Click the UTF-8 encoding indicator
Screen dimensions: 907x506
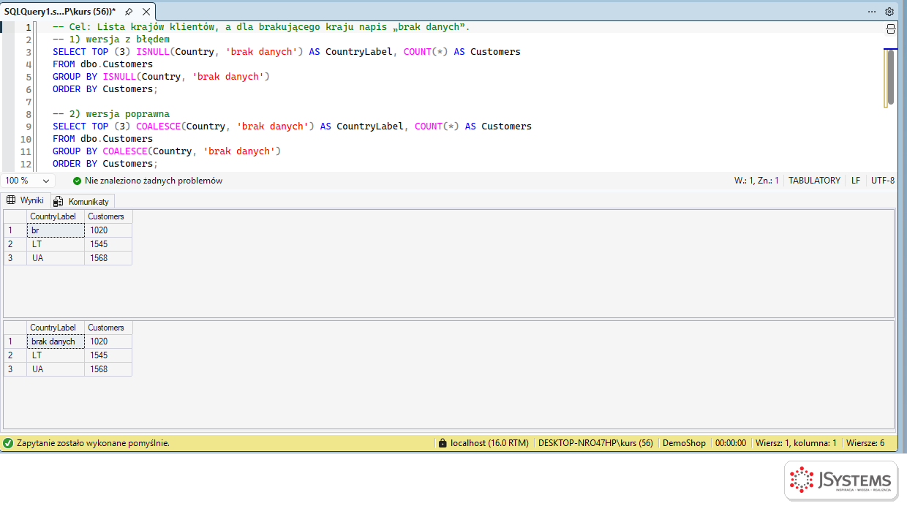(x=883, y=181)
